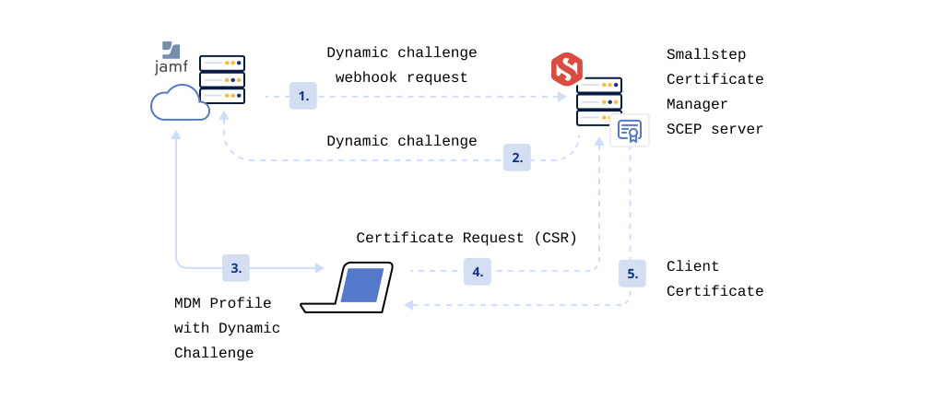Click the "jamf" wordmark text
The image size is (933, 399).
[171, 68]
